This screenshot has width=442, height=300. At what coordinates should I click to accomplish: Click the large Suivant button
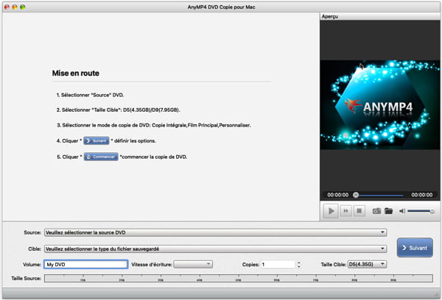pyautogui.click(x=415, y=248)
